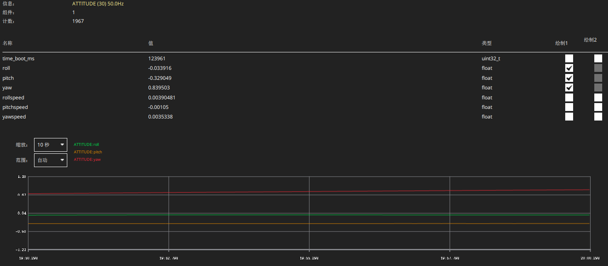
Task: Click the 名称 column header
Action: click(x=7, y=43)
